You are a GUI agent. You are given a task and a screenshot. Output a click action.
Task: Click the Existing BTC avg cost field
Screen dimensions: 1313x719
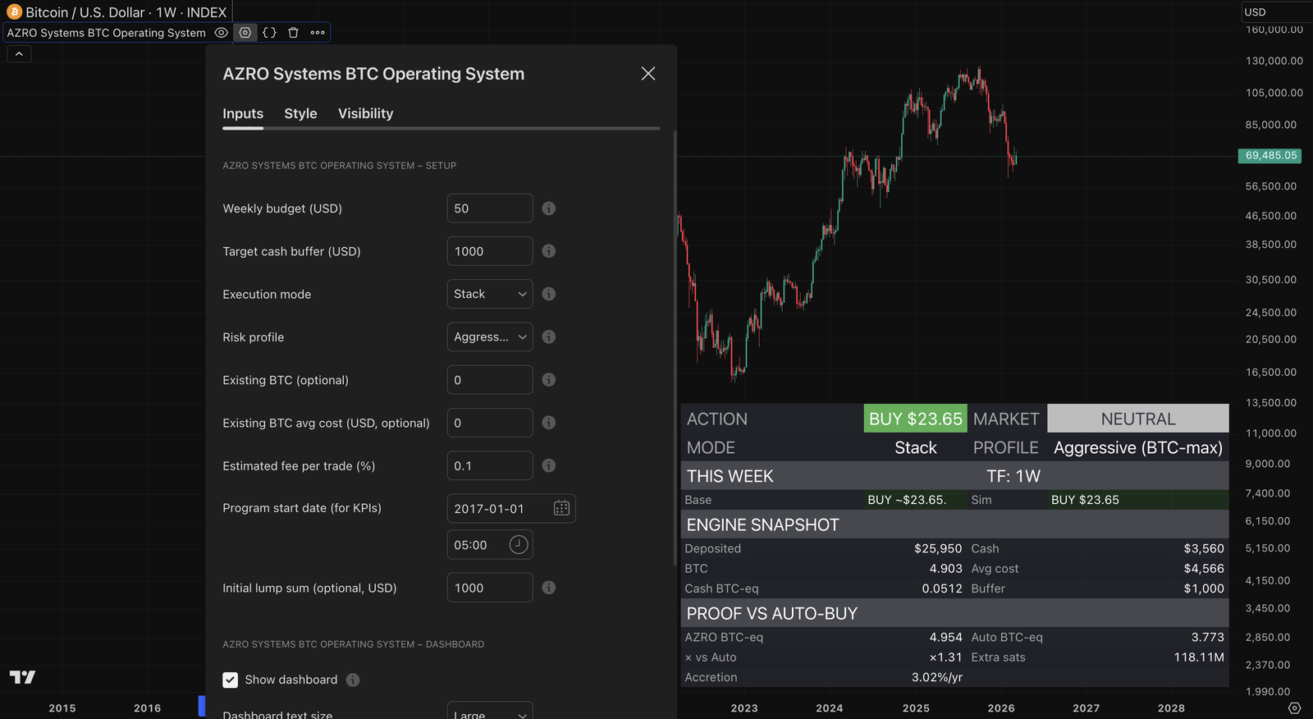(490, 423)
